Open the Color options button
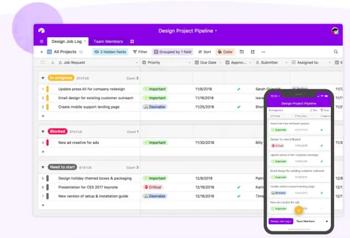The width and height of the screenshot is (350, 238). click(x=225, y=52)
